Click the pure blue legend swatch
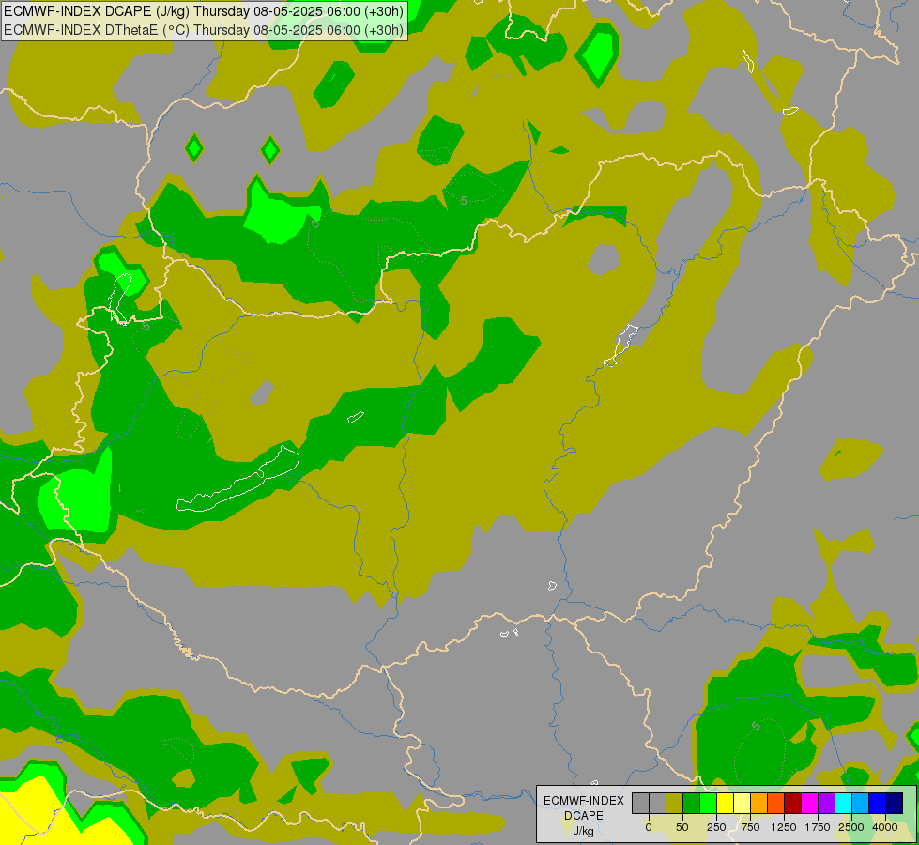Image resolution: width=919 pixels, height=845 pixels. coord(878,804)
